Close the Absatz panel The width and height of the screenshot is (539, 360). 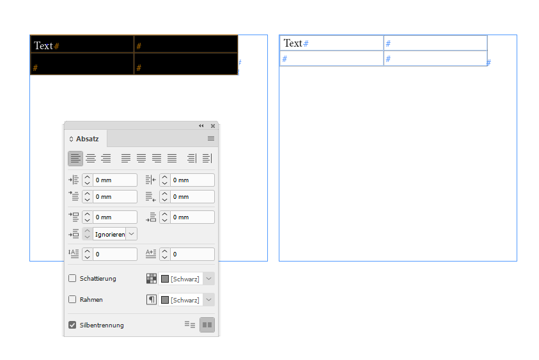pyautogui.click(x=213, y=126)
